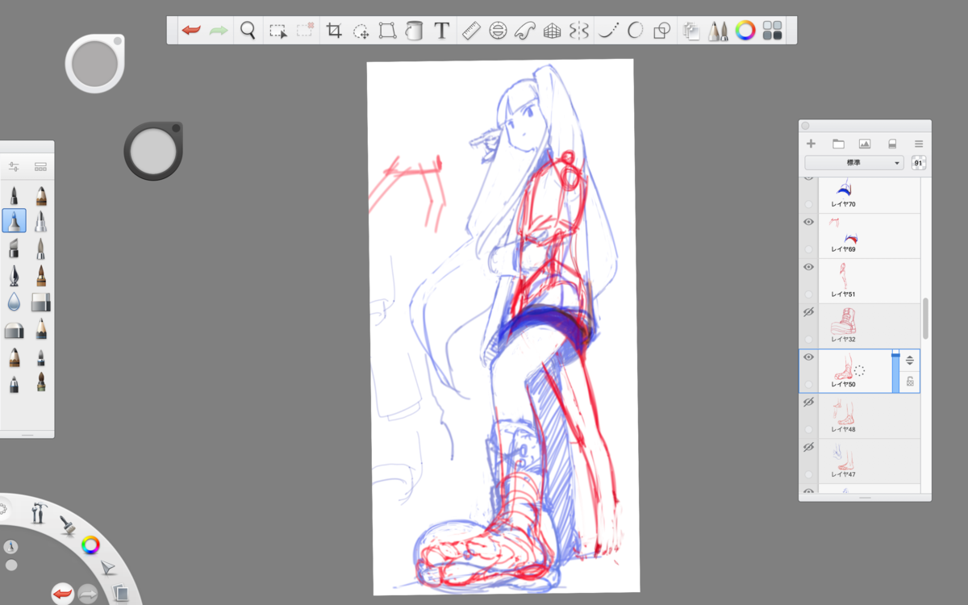
Task: Add a layer group folder
Action: (838, 144)
